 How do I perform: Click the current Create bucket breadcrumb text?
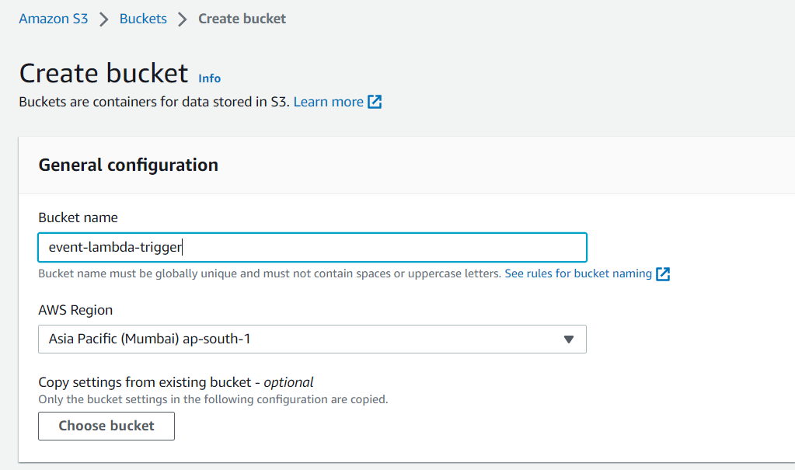click(242, 19)
